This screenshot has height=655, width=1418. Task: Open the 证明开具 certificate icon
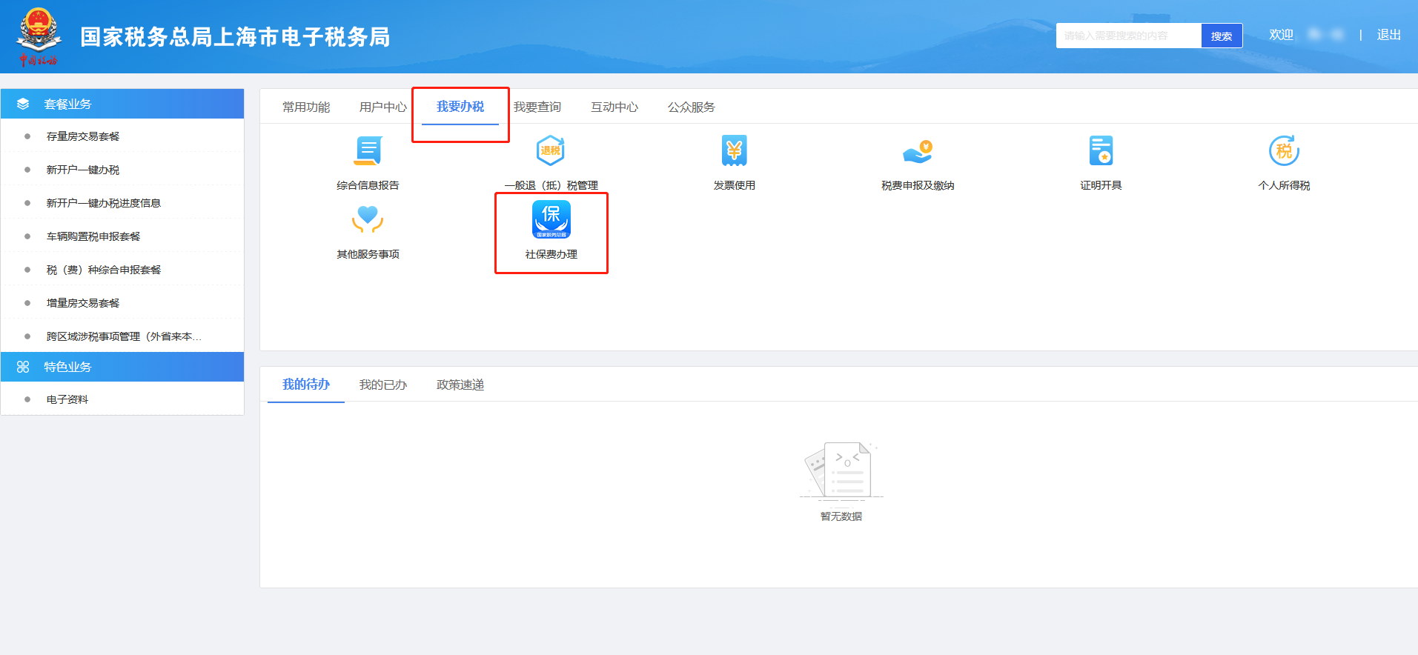1101,151
